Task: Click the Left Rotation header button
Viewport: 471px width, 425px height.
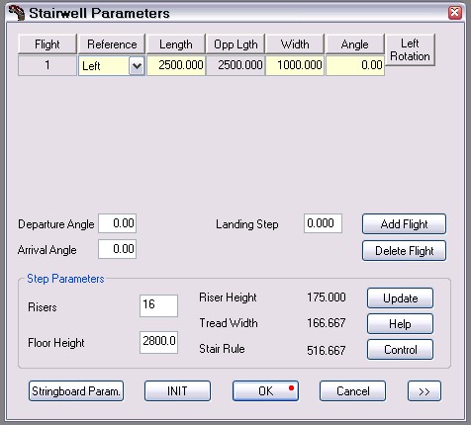Action: pyautogui.click(x=410, y=49)
